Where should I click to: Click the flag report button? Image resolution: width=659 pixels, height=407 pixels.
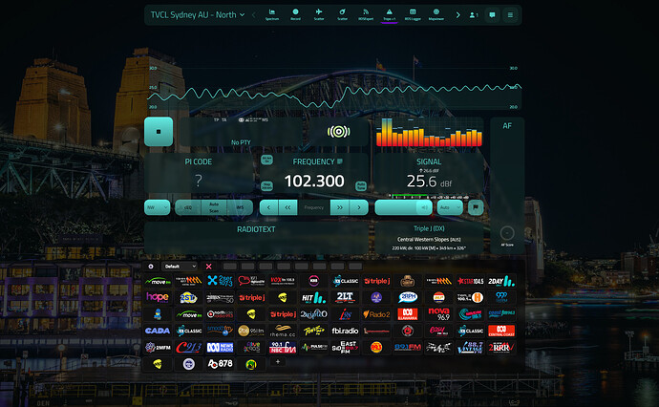pyautogui.click(x=476, y=207)
